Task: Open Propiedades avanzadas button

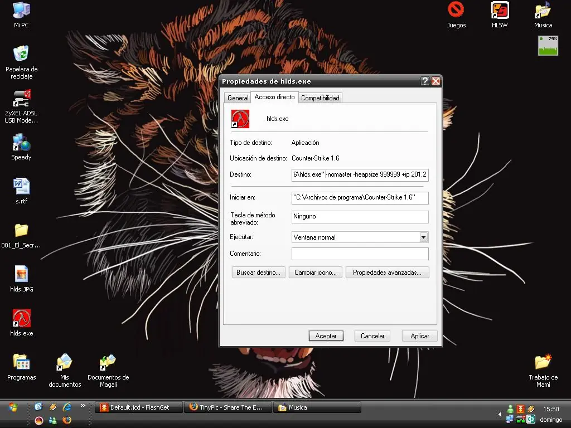Action: click(x=387, y=273)
